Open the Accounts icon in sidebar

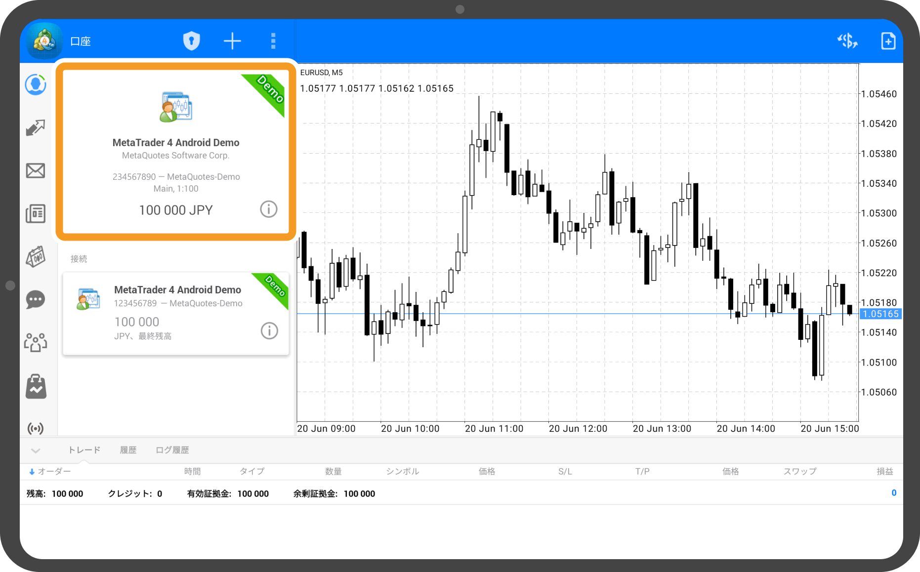[36, 85]
